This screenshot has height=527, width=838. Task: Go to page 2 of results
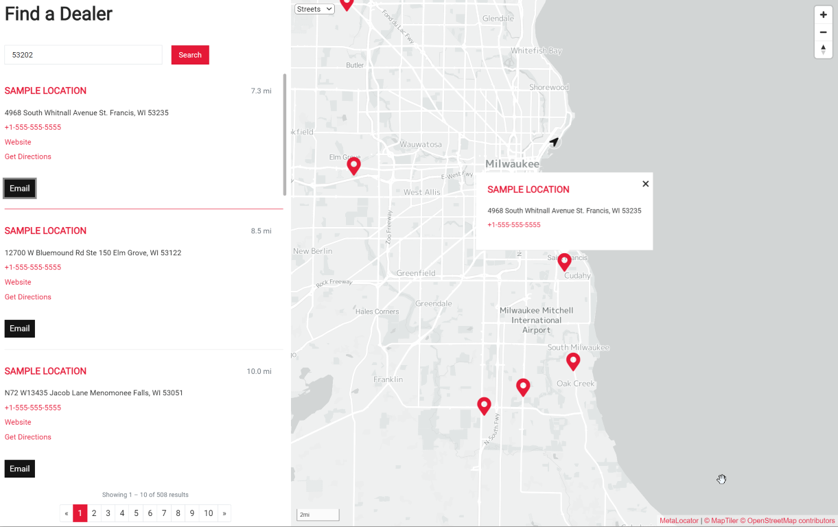(x=94, y=513)
